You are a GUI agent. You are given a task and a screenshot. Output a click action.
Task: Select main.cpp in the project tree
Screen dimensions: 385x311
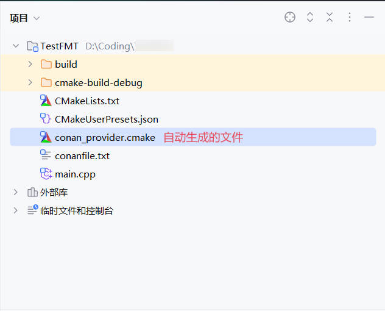[75, 174]
